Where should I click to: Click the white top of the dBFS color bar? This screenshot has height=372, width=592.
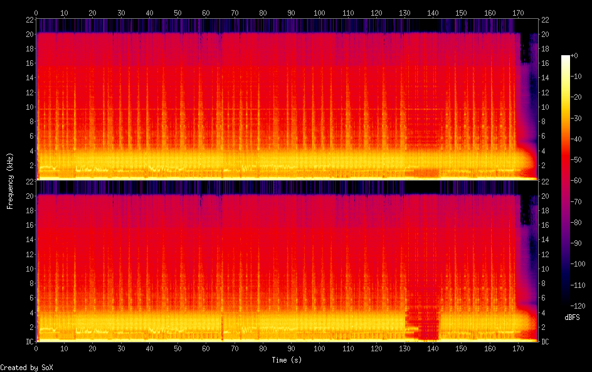[x=566, y=58]
